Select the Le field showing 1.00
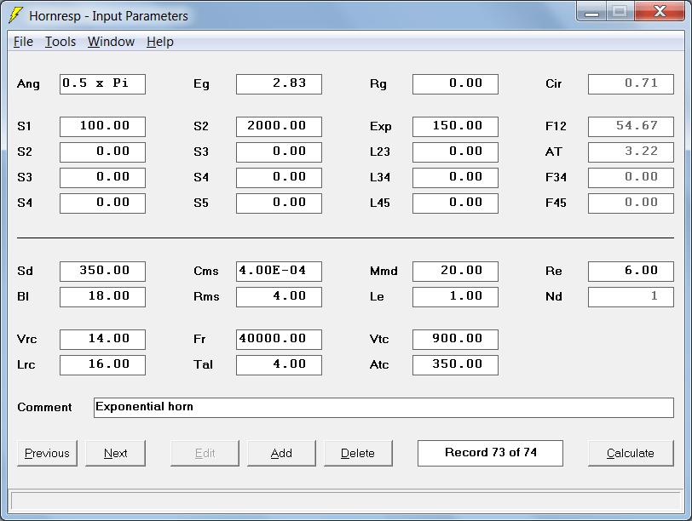The height and width of the screenshot is (521, 692). point(455,297)
